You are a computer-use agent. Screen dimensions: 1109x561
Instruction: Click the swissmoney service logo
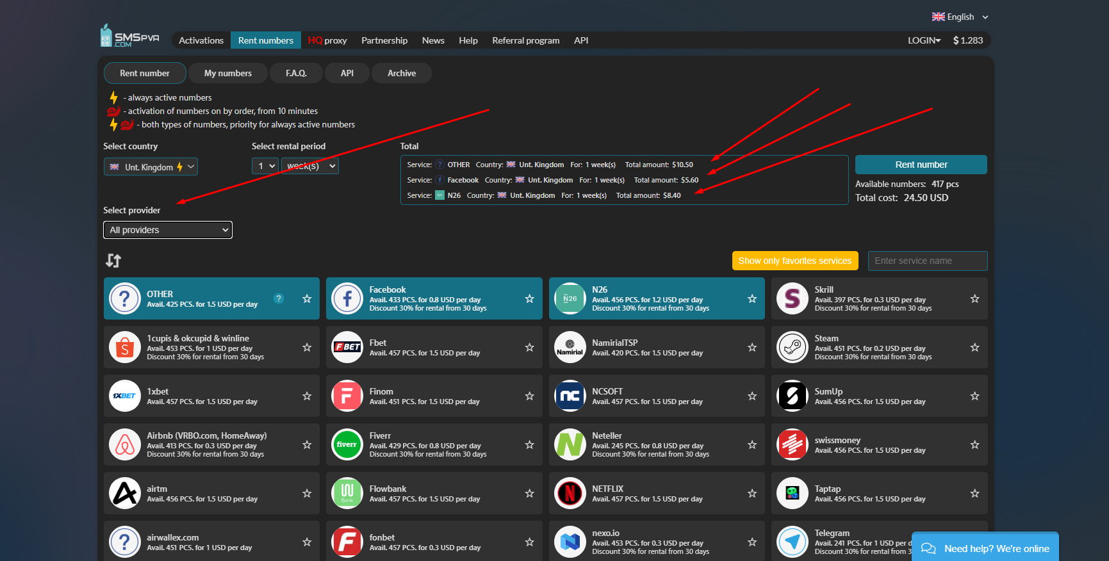click(x=793, y=444)
